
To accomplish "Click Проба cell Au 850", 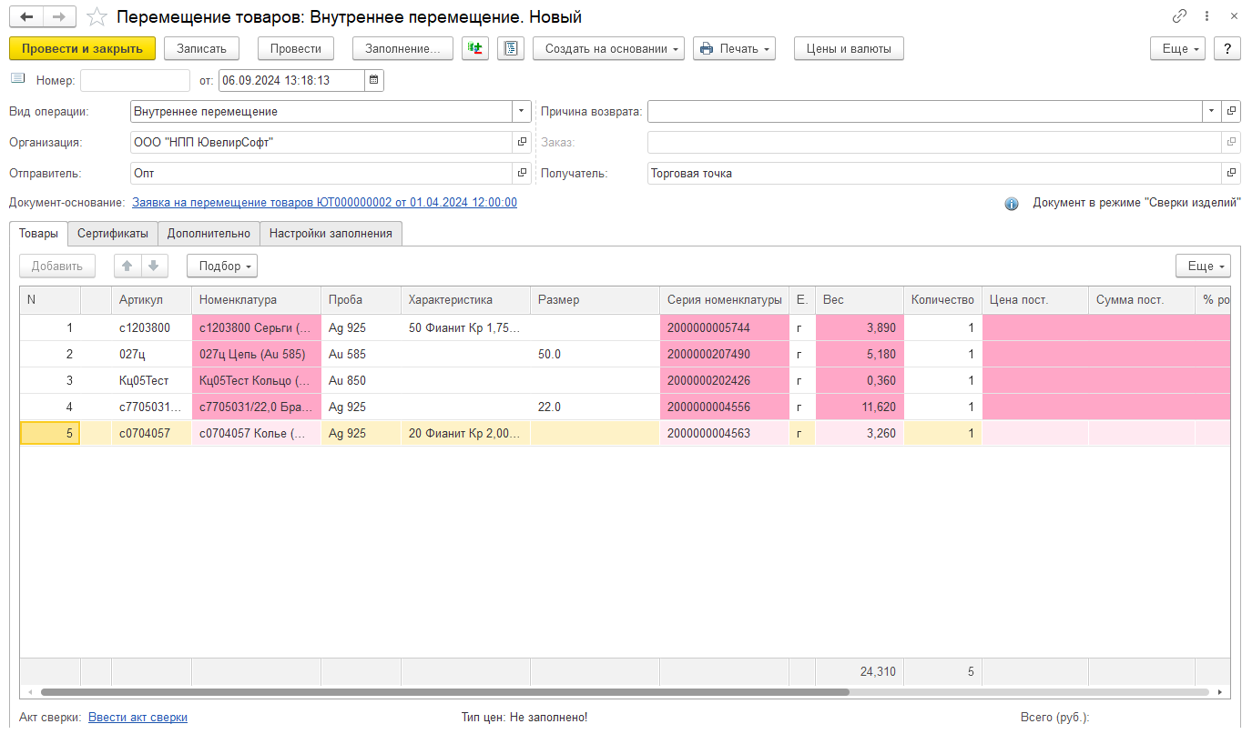I will (x=361, y=380).
